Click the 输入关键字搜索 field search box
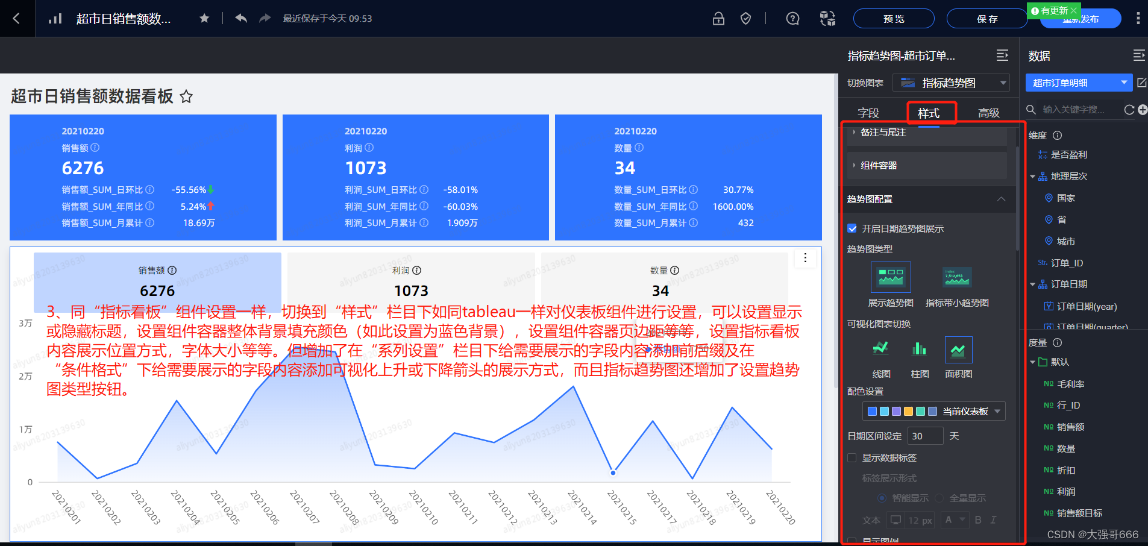Viewport: 1148px width, 546px height. pos(1075,110)
